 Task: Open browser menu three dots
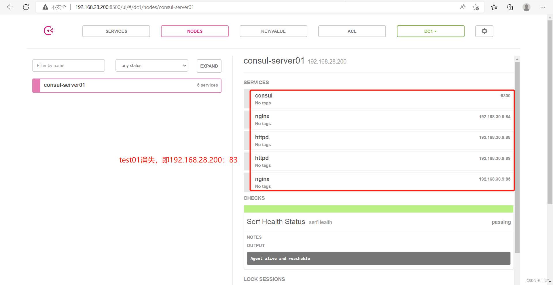(543, 7)
